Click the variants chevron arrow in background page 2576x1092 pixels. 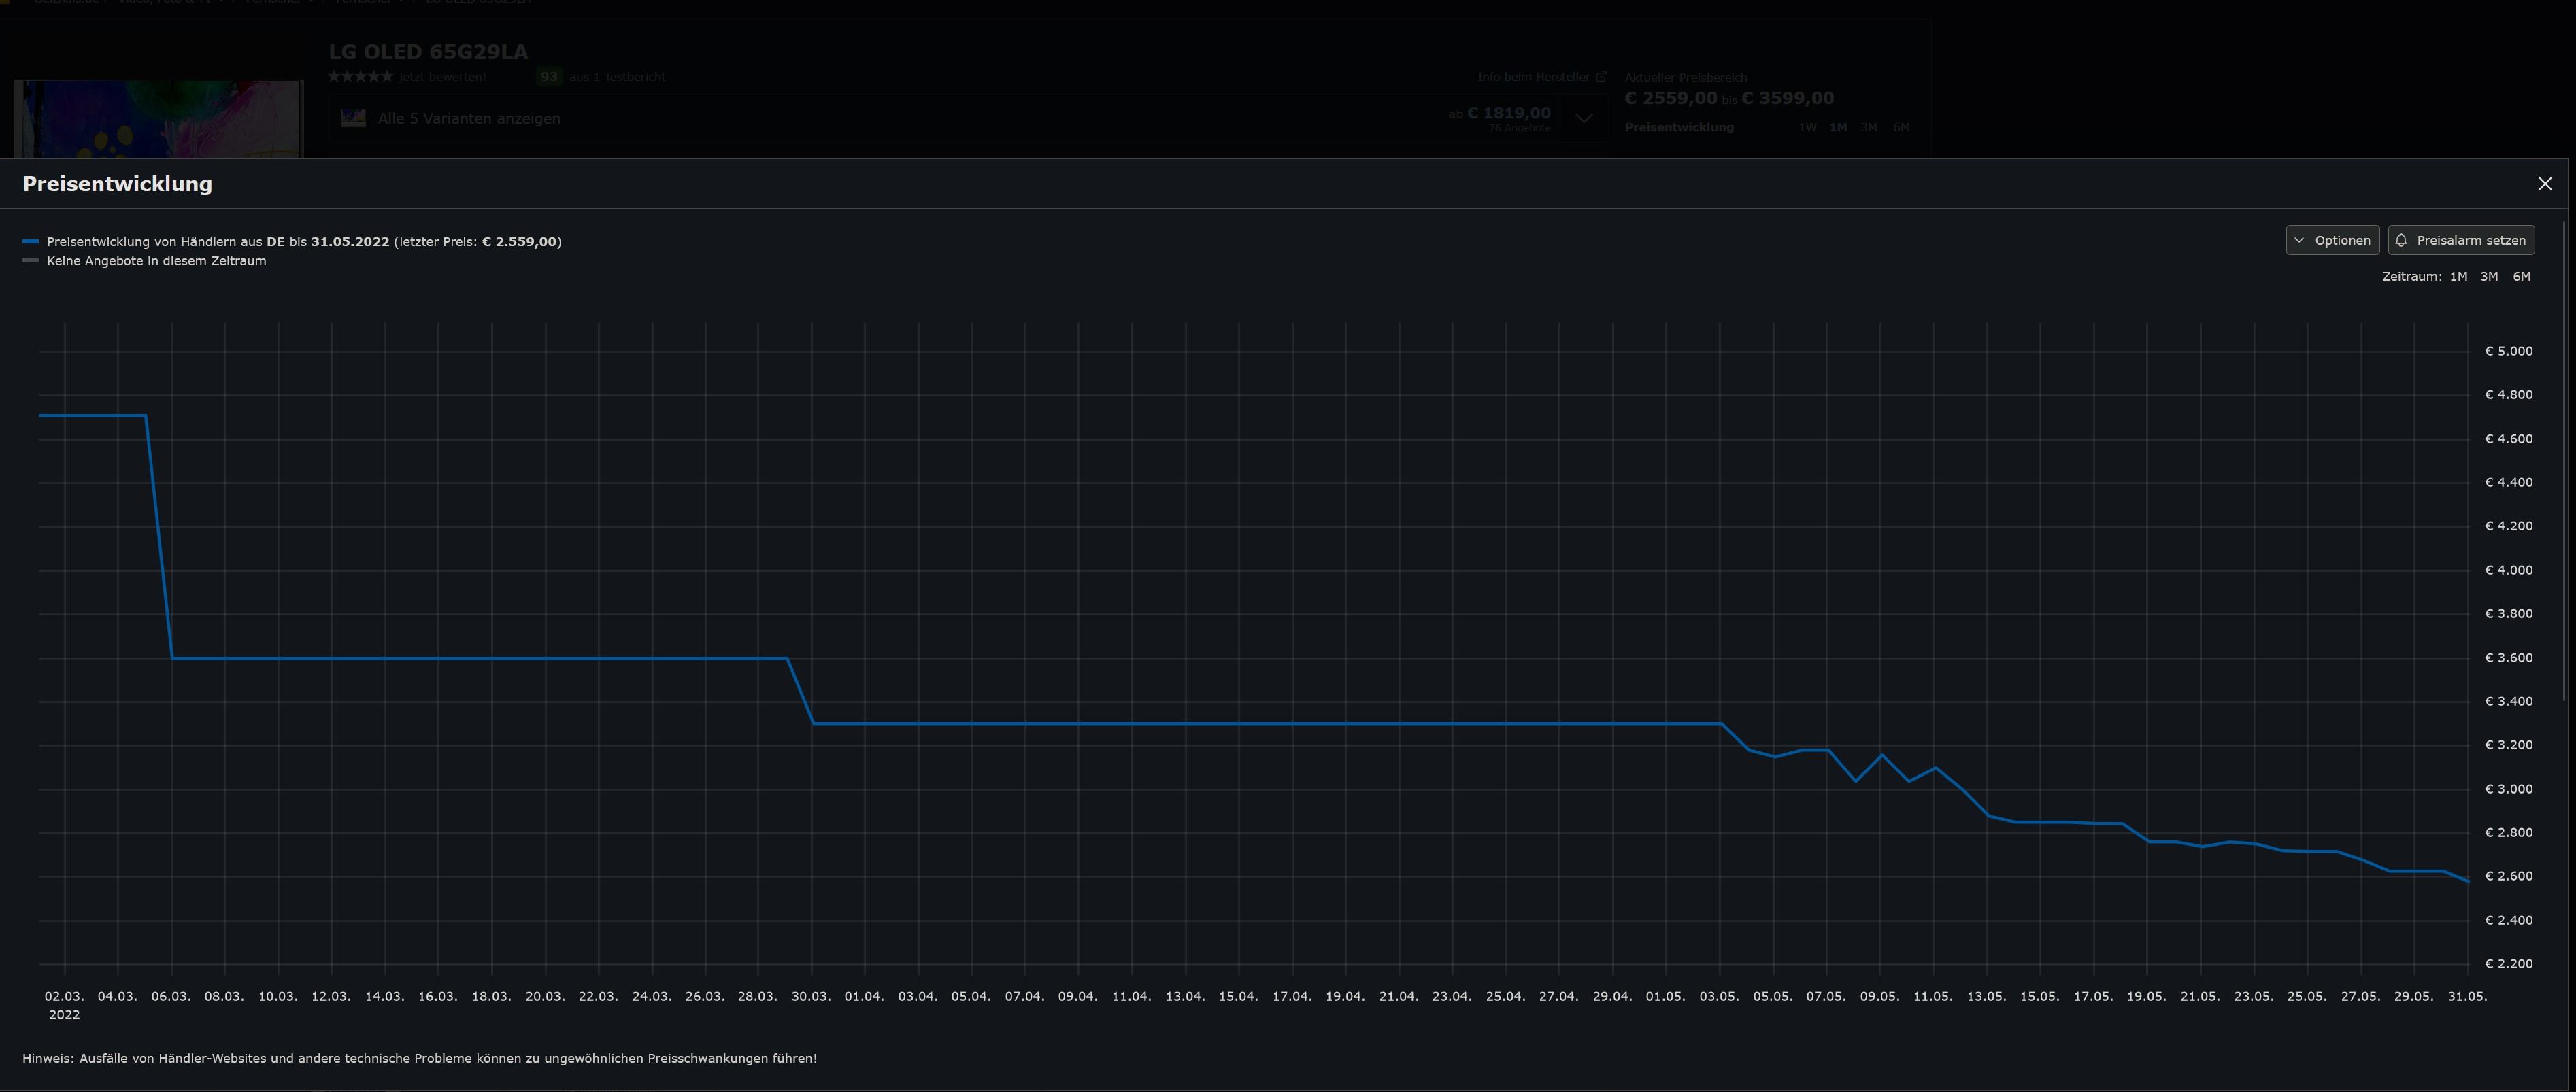(x=1584, y=118)
